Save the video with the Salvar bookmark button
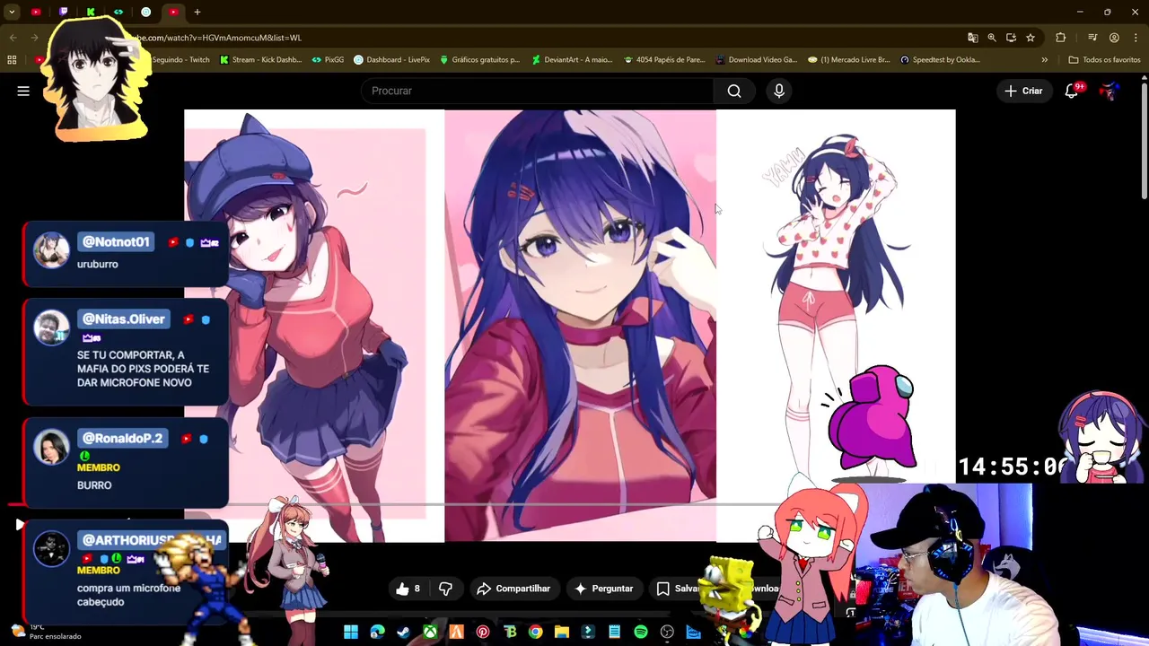 [678, 589]
